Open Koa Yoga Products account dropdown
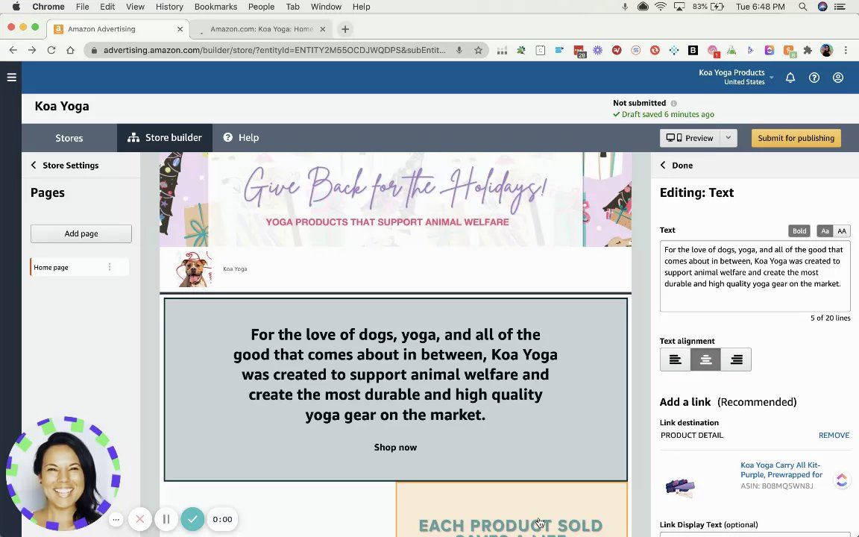The image size is (859, 537). click(736, 77)
